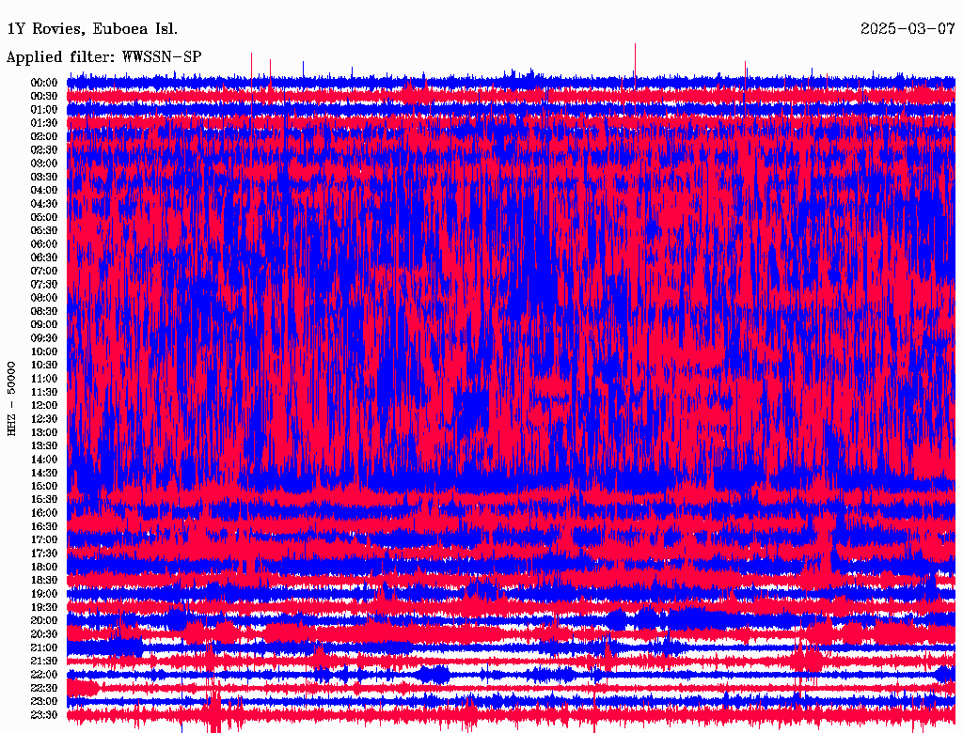This screenshot has width=963, height=733.
Task: Click the 03:00 time row label
Action: coord(44,164)
